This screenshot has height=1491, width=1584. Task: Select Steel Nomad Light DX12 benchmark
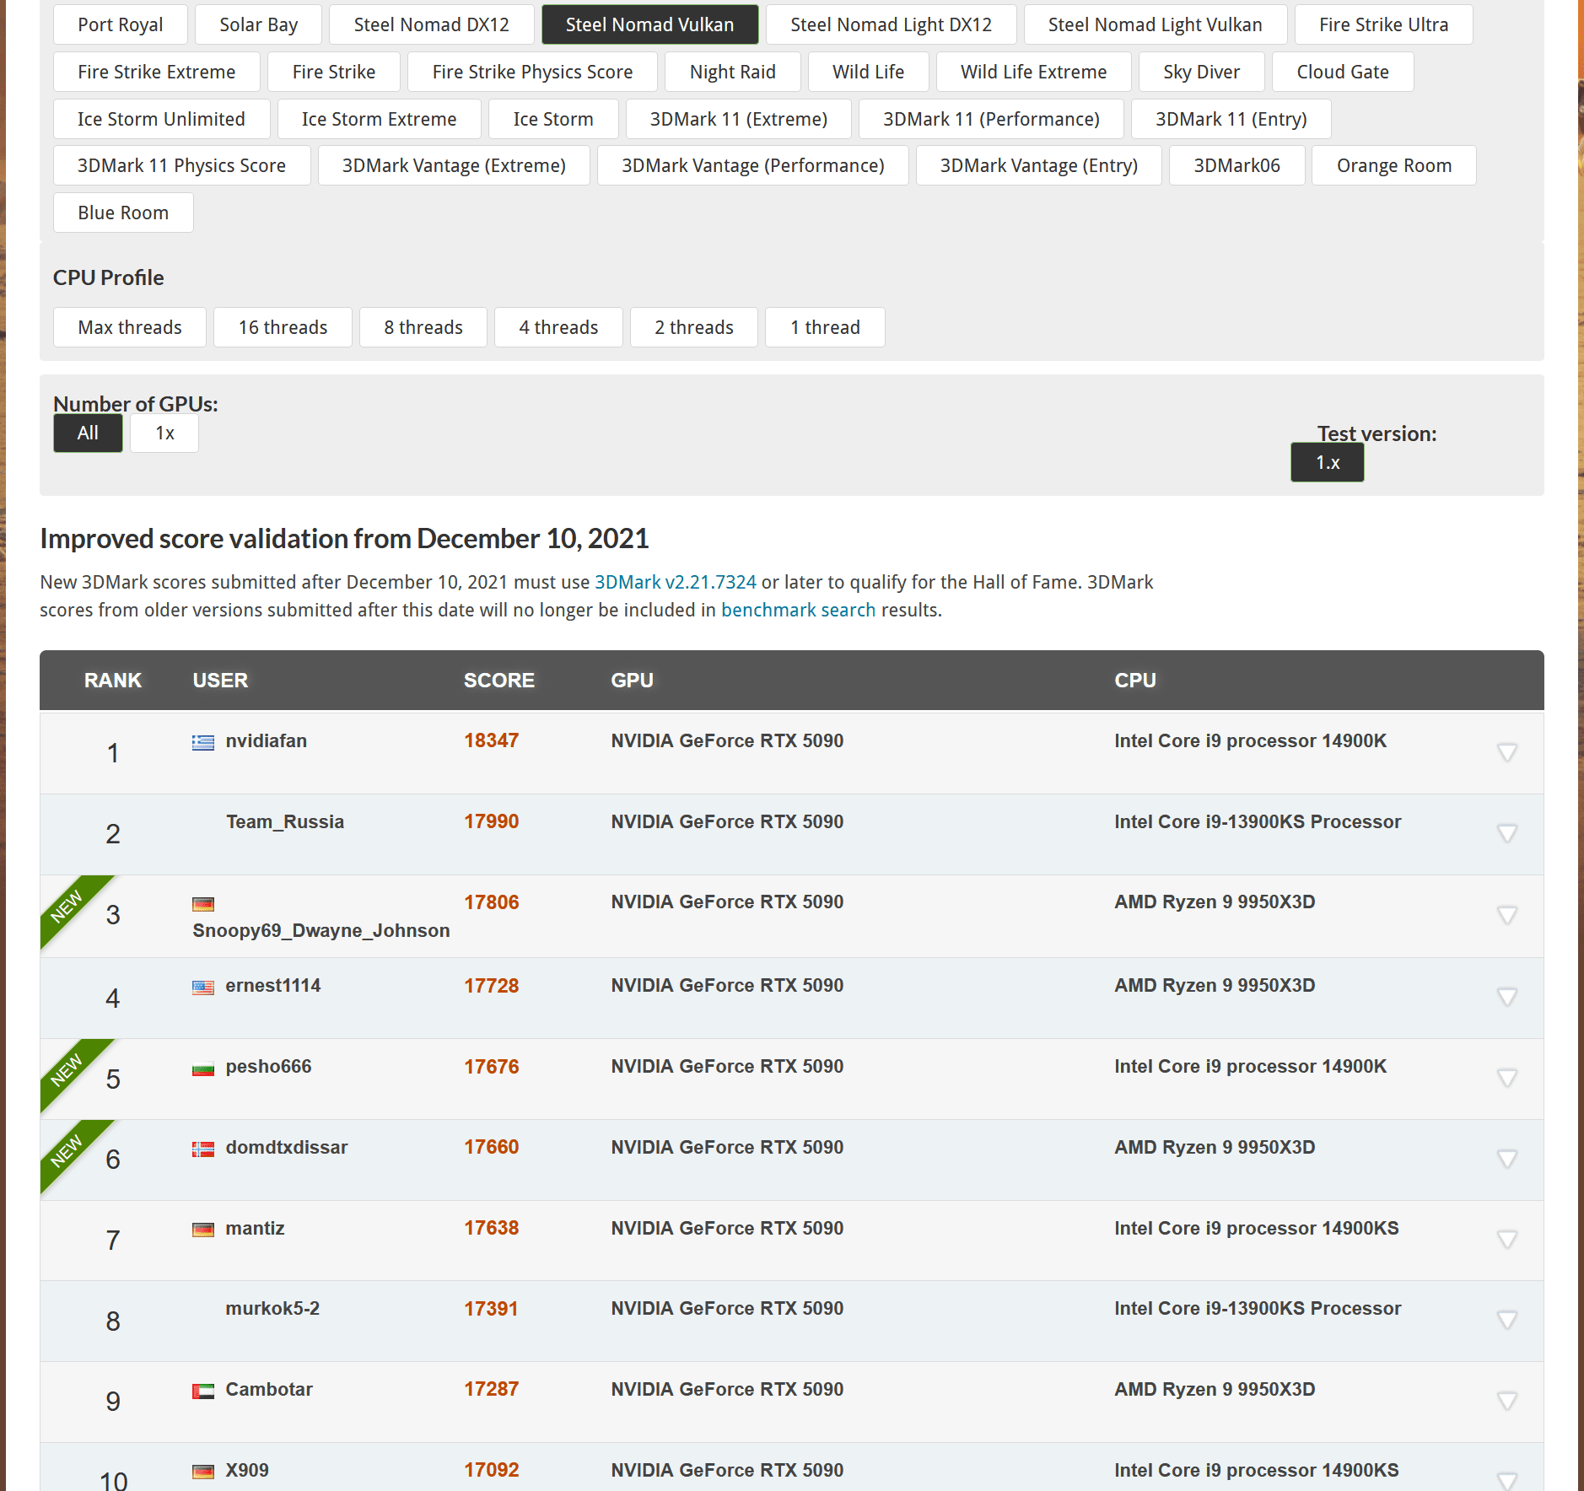point(892,24)
